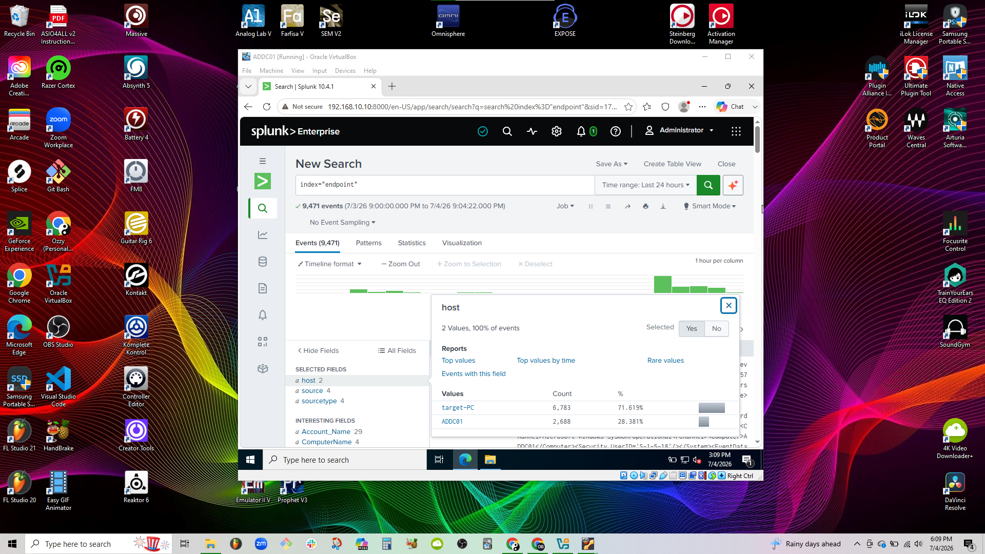Click the target-PC percentage bar

[x=712, y=408]
